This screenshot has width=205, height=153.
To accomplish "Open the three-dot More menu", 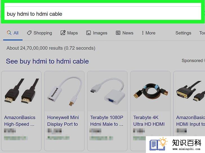I will click(x=143, y=33).
